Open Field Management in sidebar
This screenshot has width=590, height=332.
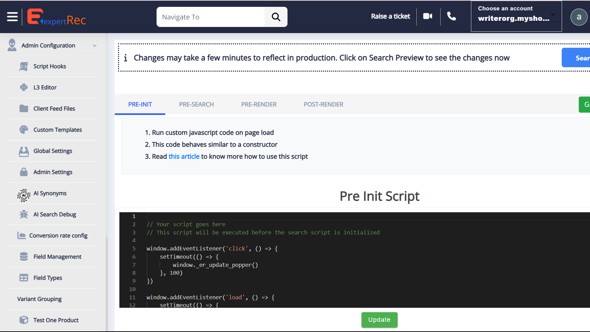[57, 257]
